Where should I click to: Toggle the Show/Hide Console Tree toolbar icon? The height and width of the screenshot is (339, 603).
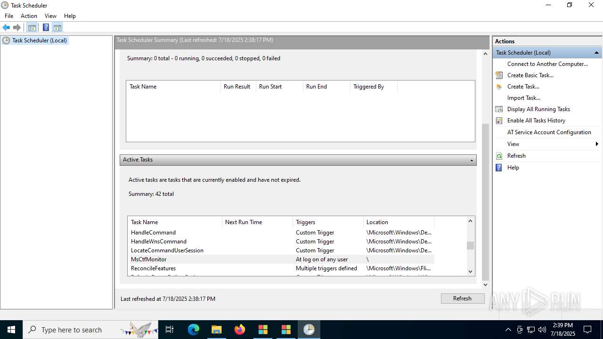[32, 27]
